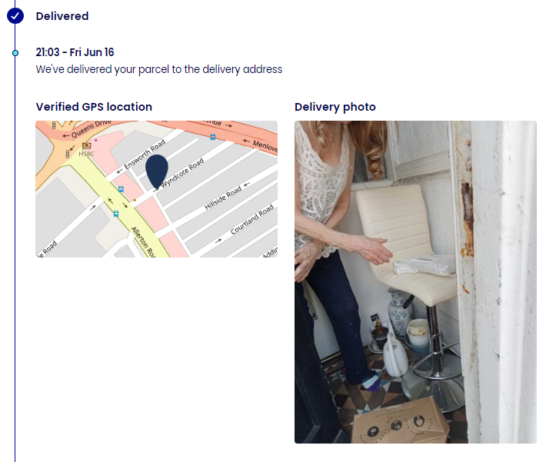556x462 pixels.
Task: Click the bus stop icon near Menlove Avenue
Action: pyautogui.click(x=212, y=138)
